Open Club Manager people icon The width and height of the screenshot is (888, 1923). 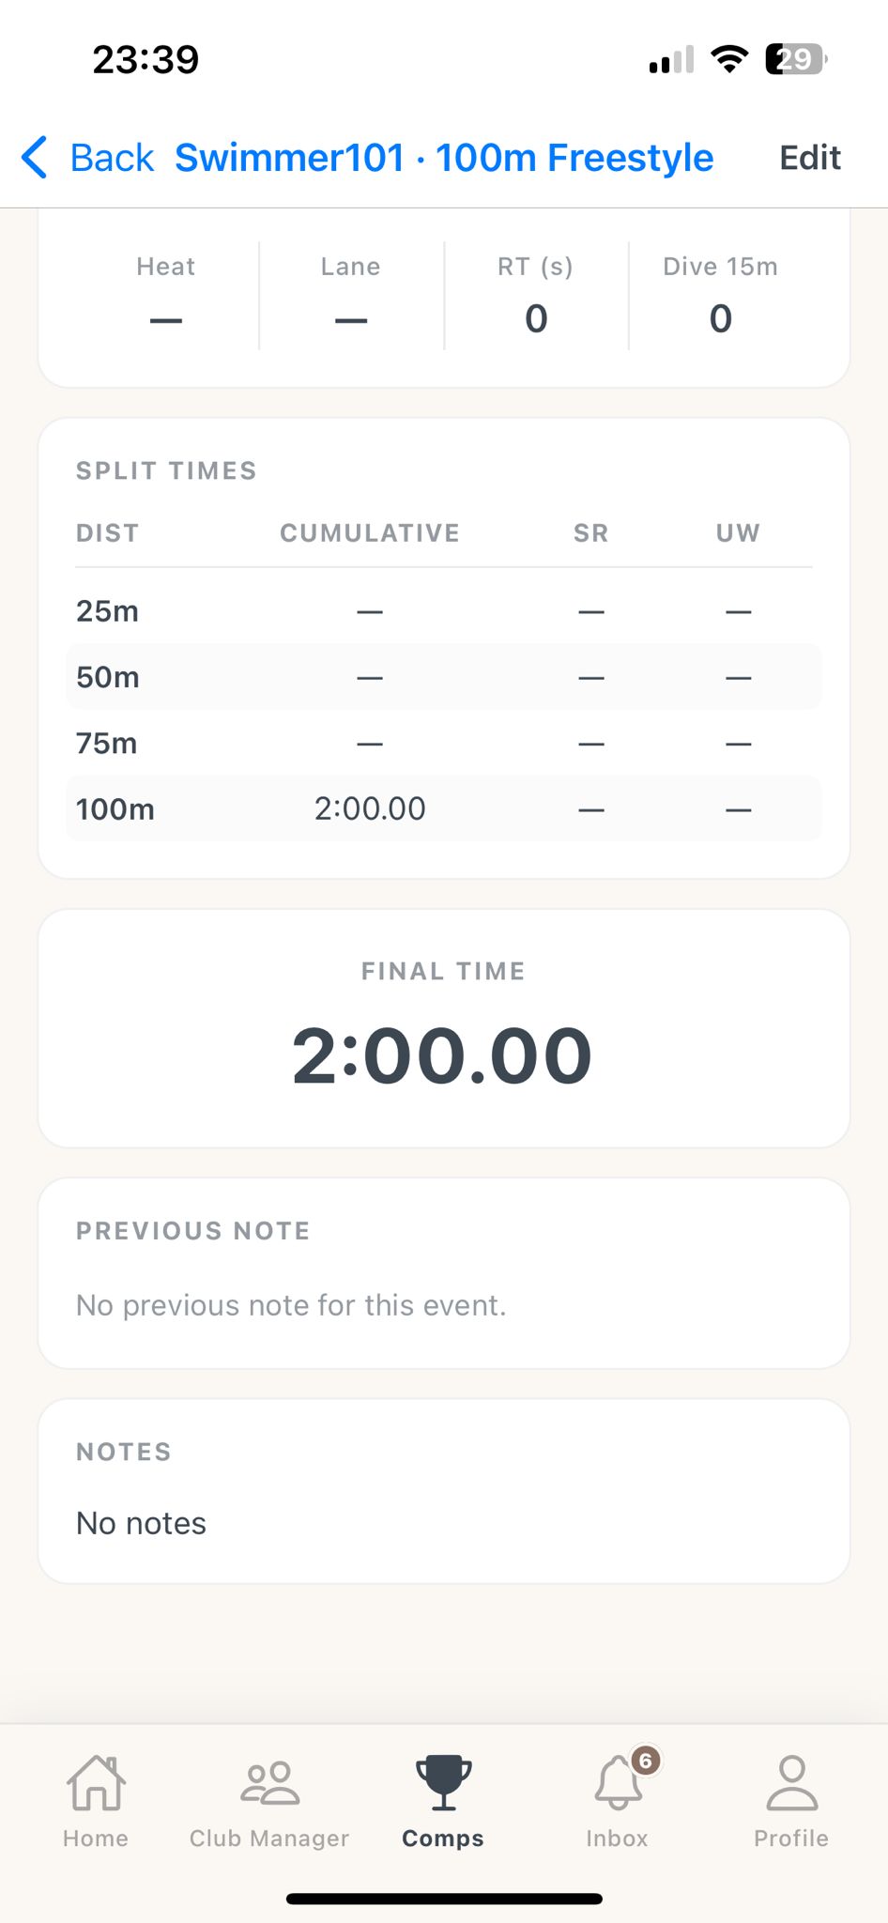(x=269, y=1783)
